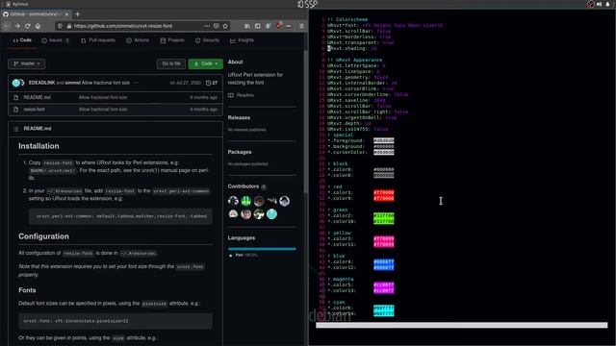Open the notification bell in top panel
Screen dimensions: 616x346
tap(607, 4)
